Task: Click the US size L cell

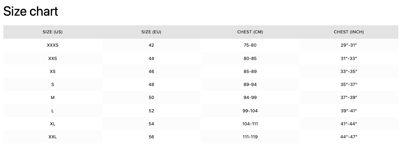Action: click(53, 111)
